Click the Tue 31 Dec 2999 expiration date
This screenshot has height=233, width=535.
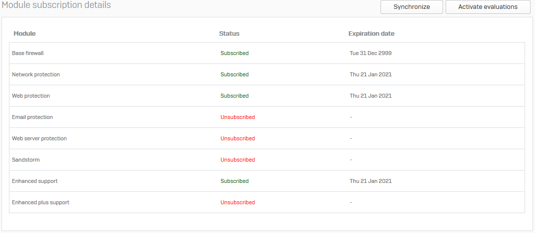371,53
